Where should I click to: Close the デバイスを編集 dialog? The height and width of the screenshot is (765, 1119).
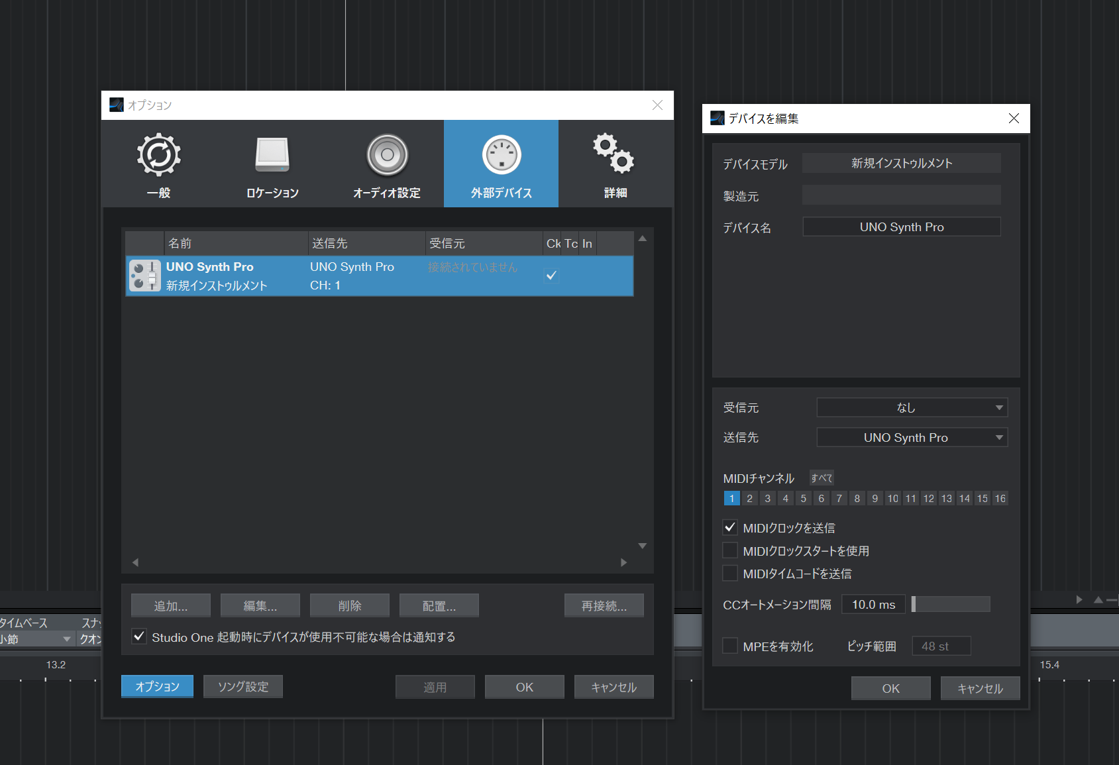[1014, 118]
